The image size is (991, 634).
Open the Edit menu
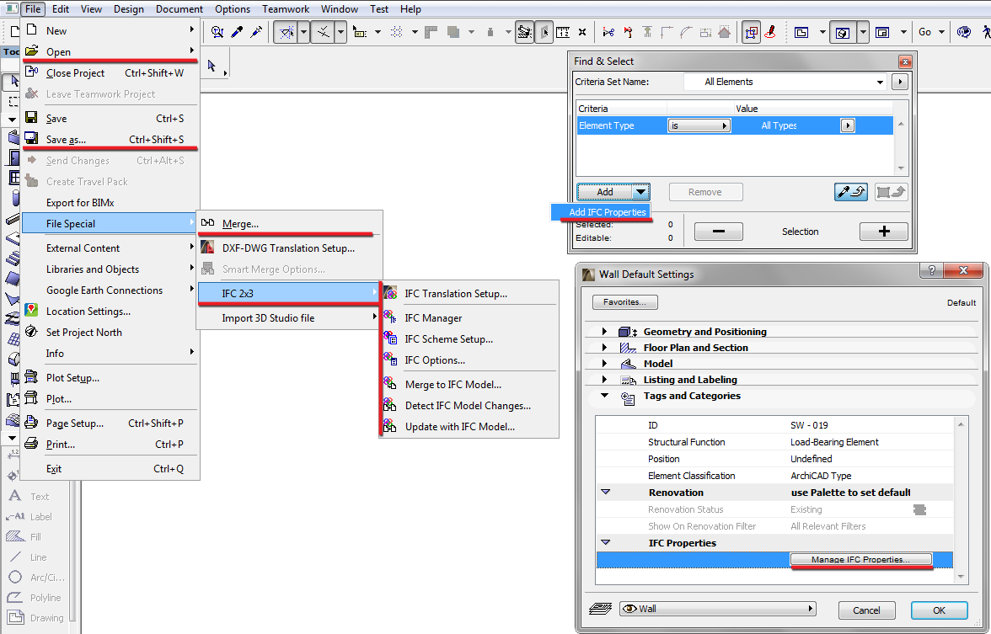[x=61, y=8]
